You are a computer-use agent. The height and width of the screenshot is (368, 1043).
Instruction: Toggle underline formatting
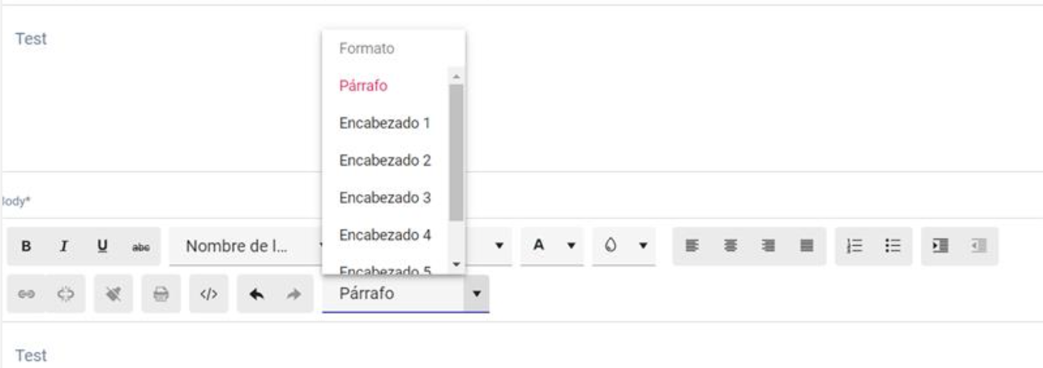102,245
